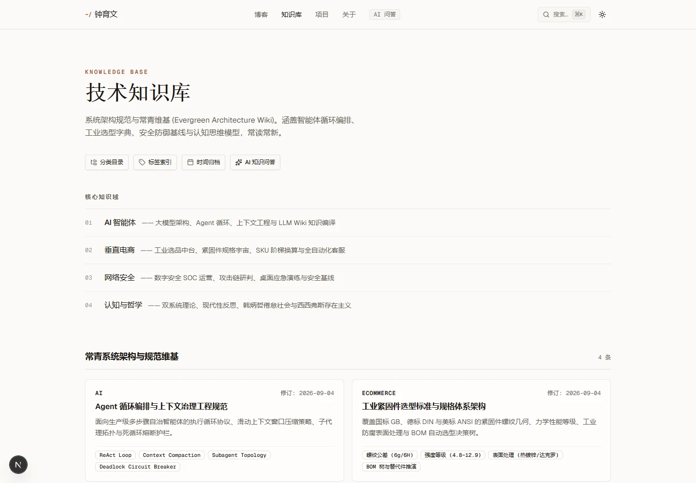Open the 关于 nav item
The image size is (696, 483).
[x=349, y=14]
